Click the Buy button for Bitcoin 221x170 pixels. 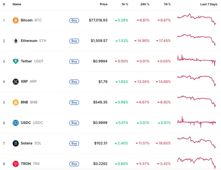click(74, 20)
